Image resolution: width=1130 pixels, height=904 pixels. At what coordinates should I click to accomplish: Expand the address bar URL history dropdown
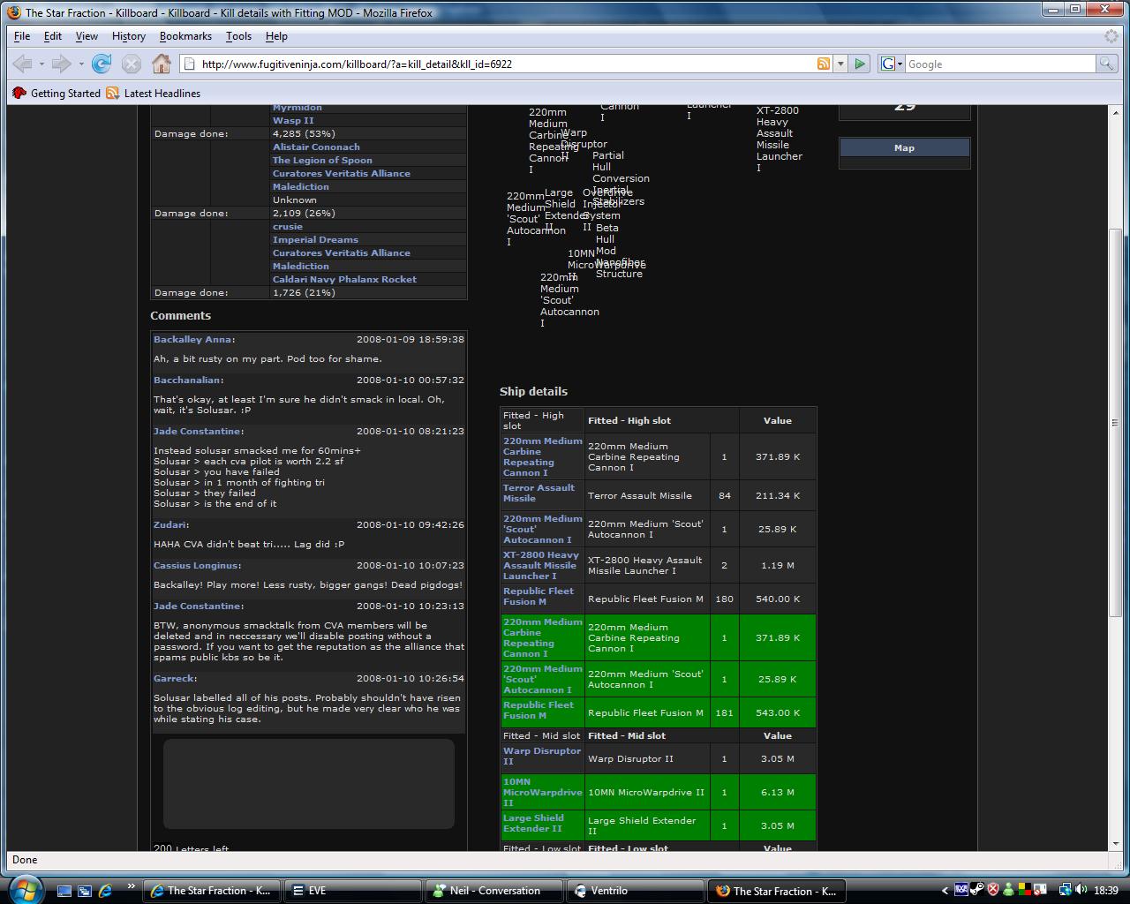pyautogui.click(x=840, y=64)
